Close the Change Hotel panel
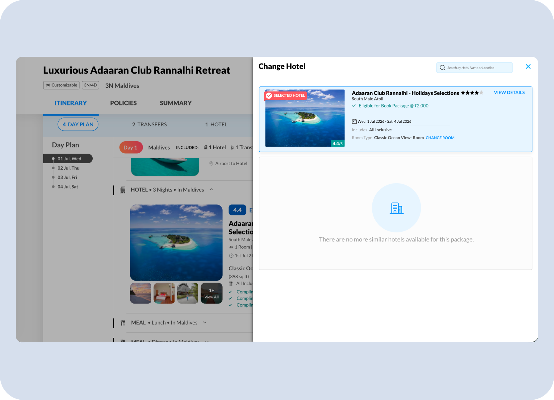 (528, 67)
